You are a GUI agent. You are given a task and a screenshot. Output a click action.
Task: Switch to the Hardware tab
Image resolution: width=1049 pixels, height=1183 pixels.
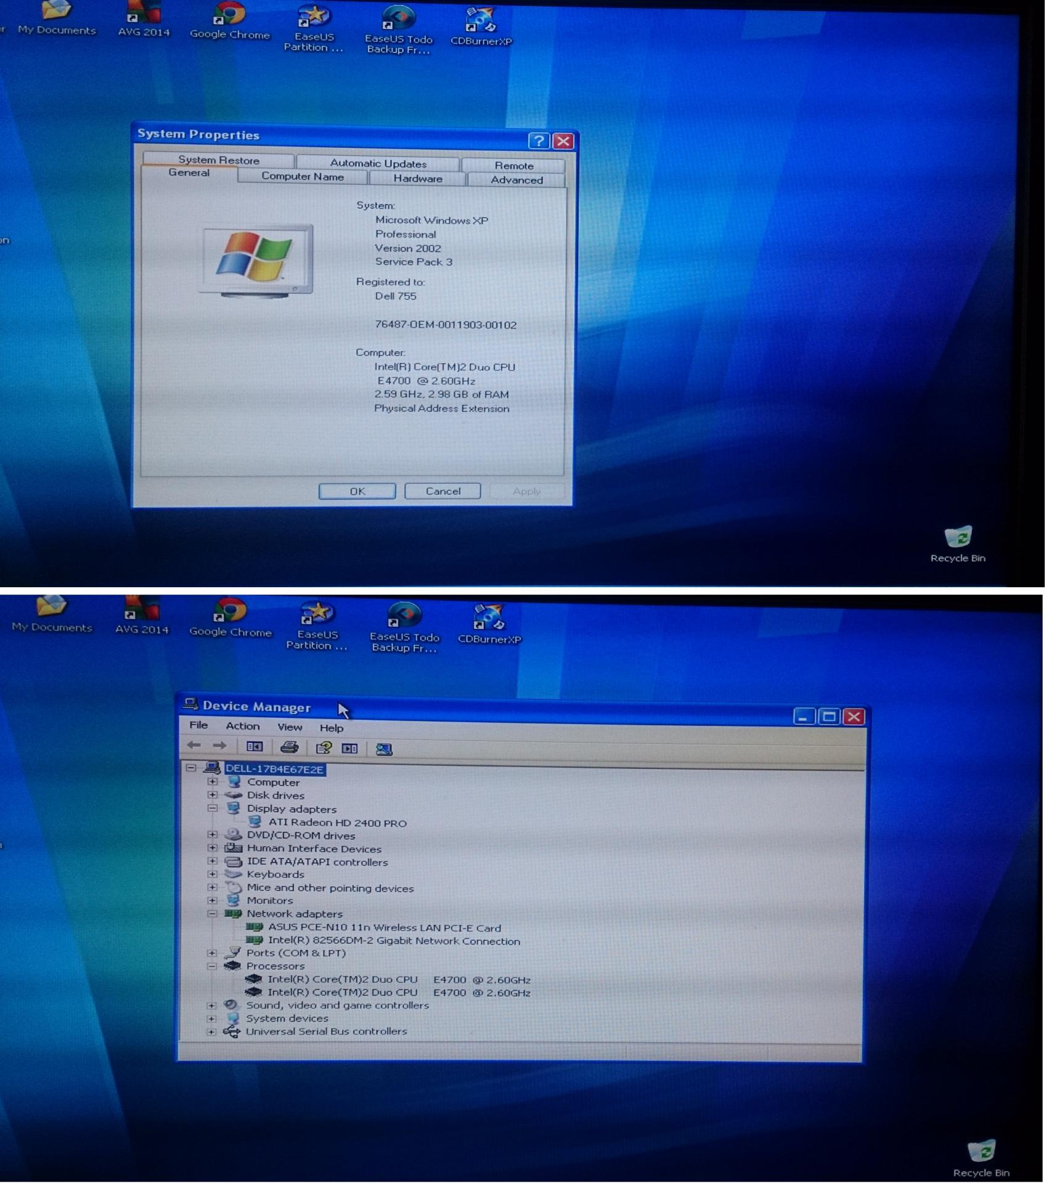[418, 178]
